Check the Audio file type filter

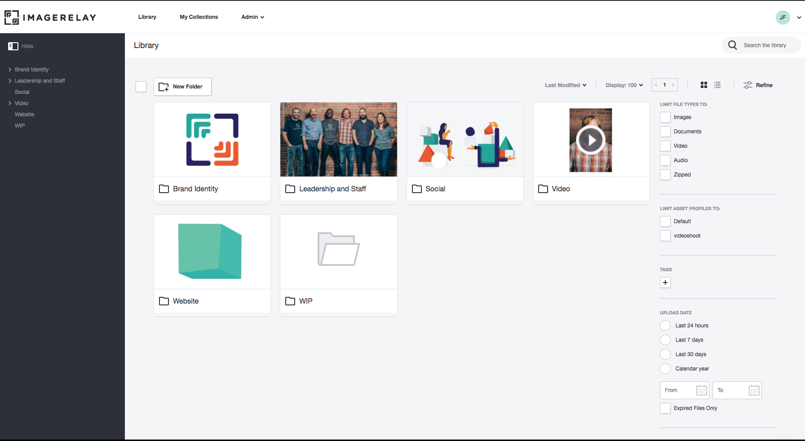665,160
